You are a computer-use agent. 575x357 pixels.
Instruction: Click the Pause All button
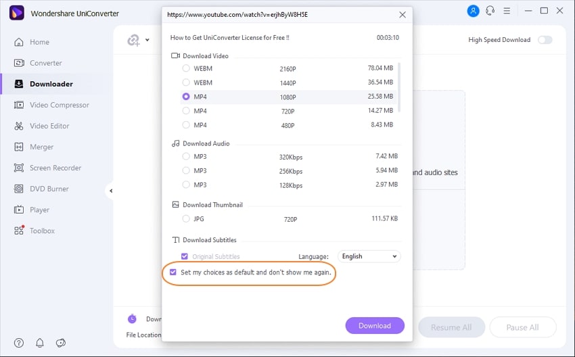point(522,327)
